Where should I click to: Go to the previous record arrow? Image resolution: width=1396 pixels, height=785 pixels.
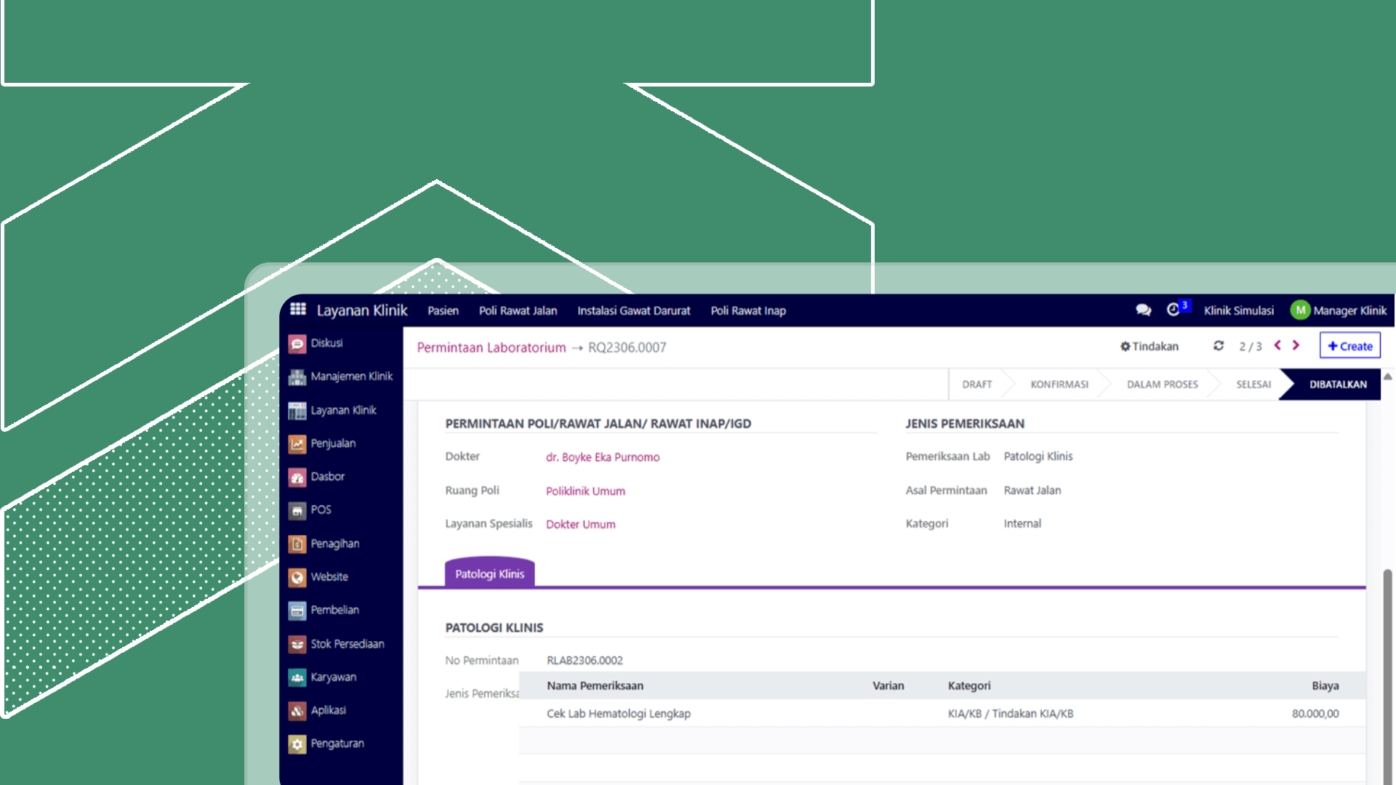coord(1277,346)
